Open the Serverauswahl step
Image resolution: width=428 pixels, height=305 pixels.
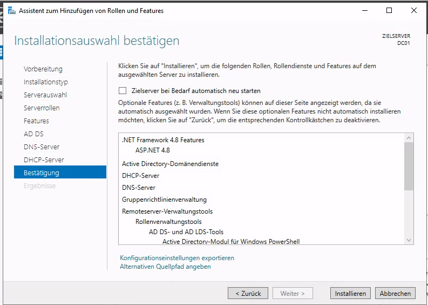(45, 95)
